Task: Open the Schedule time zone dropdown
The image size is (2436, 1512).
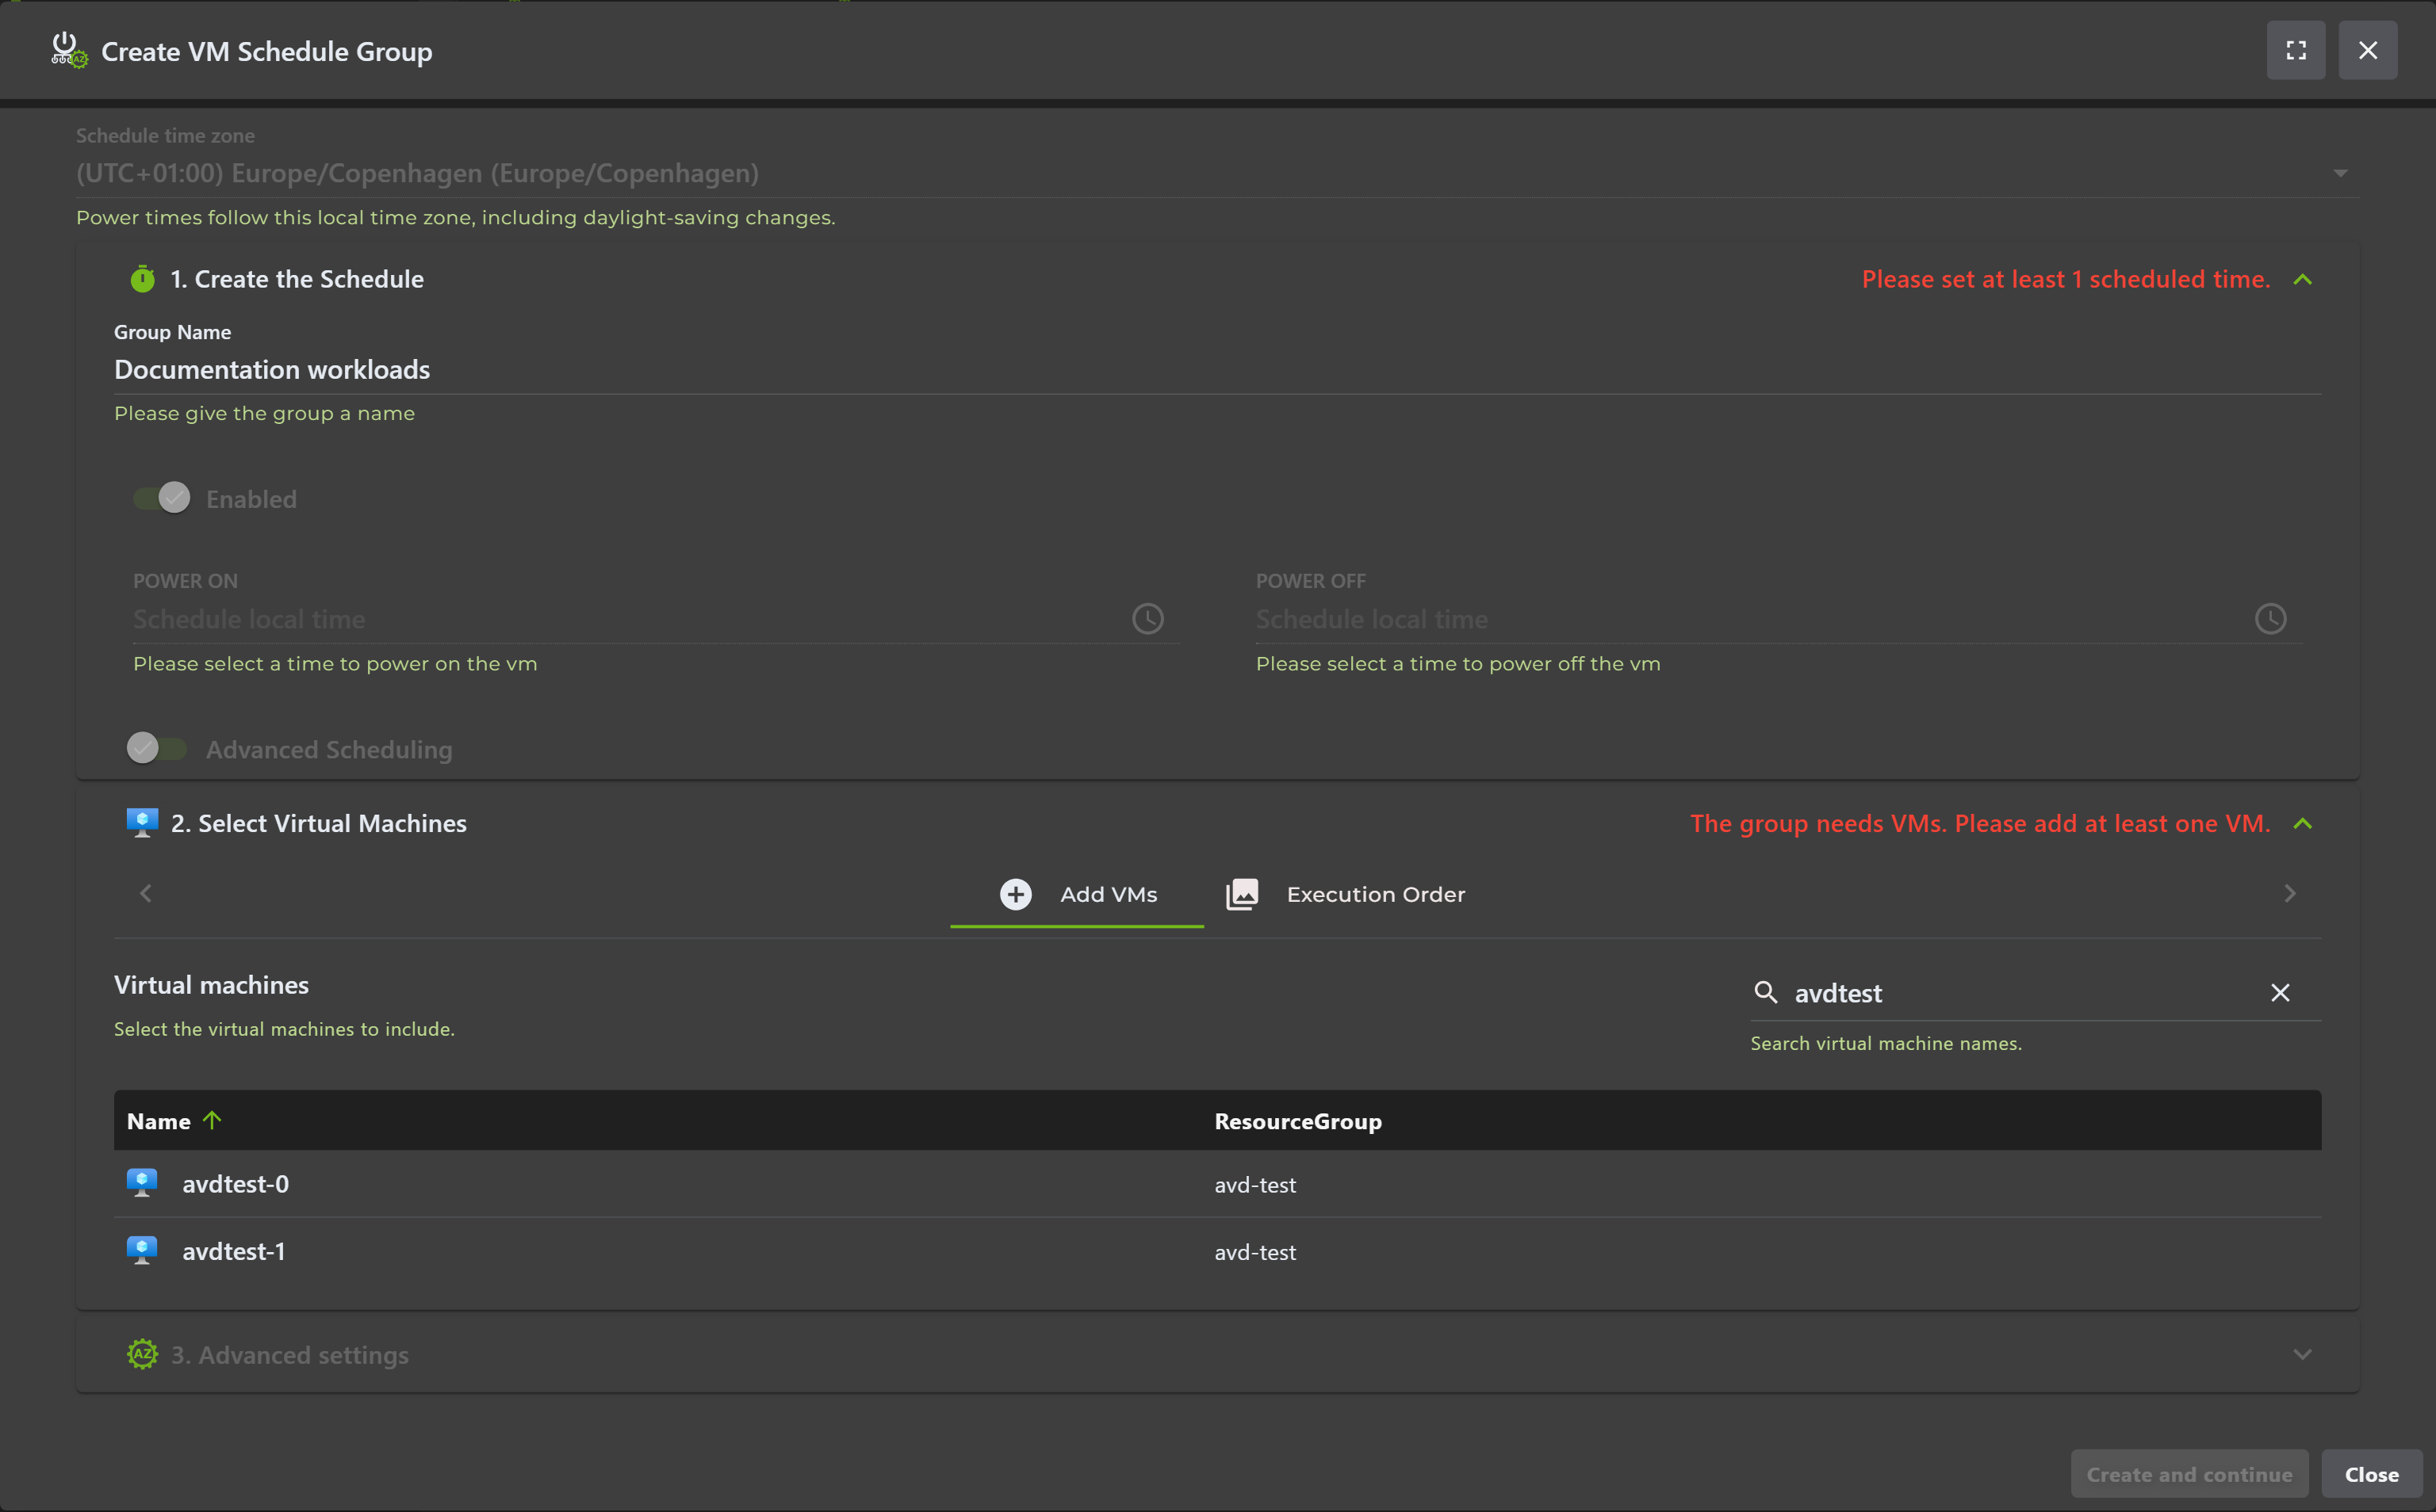Action: click(1217, 173)
